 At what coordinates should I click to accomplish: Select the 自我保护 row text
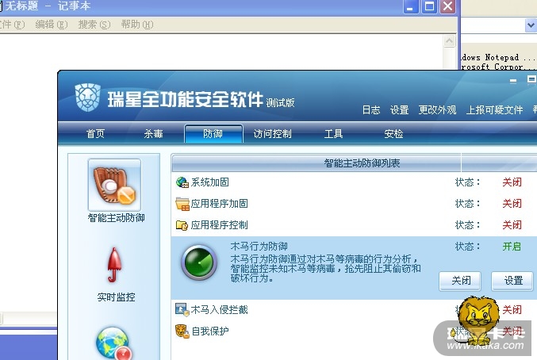tap(209, 331)
